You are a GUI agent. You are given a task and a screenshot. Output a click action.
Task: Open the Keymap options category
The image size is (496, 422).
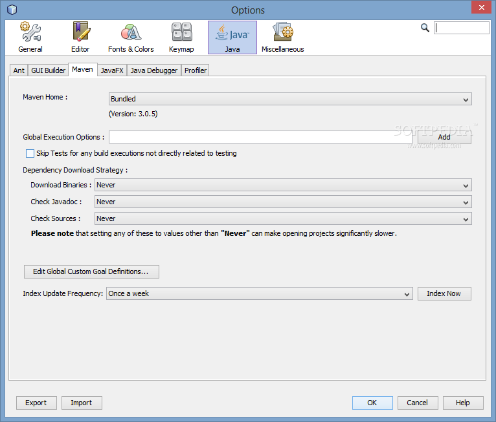point(181,37)
